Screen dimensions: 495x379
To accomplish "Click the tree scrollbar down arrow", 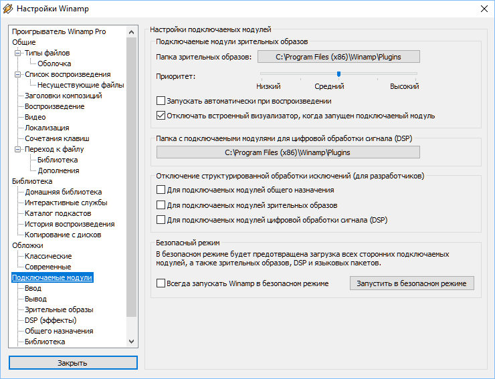I will (131, 341).
